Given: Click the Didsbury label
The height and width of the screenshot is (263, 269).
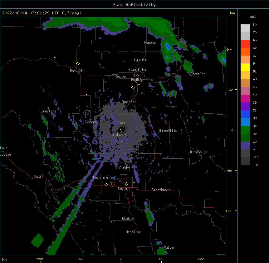Looking at the screenshot, I should pyautogui.click(x=120, y=135).
